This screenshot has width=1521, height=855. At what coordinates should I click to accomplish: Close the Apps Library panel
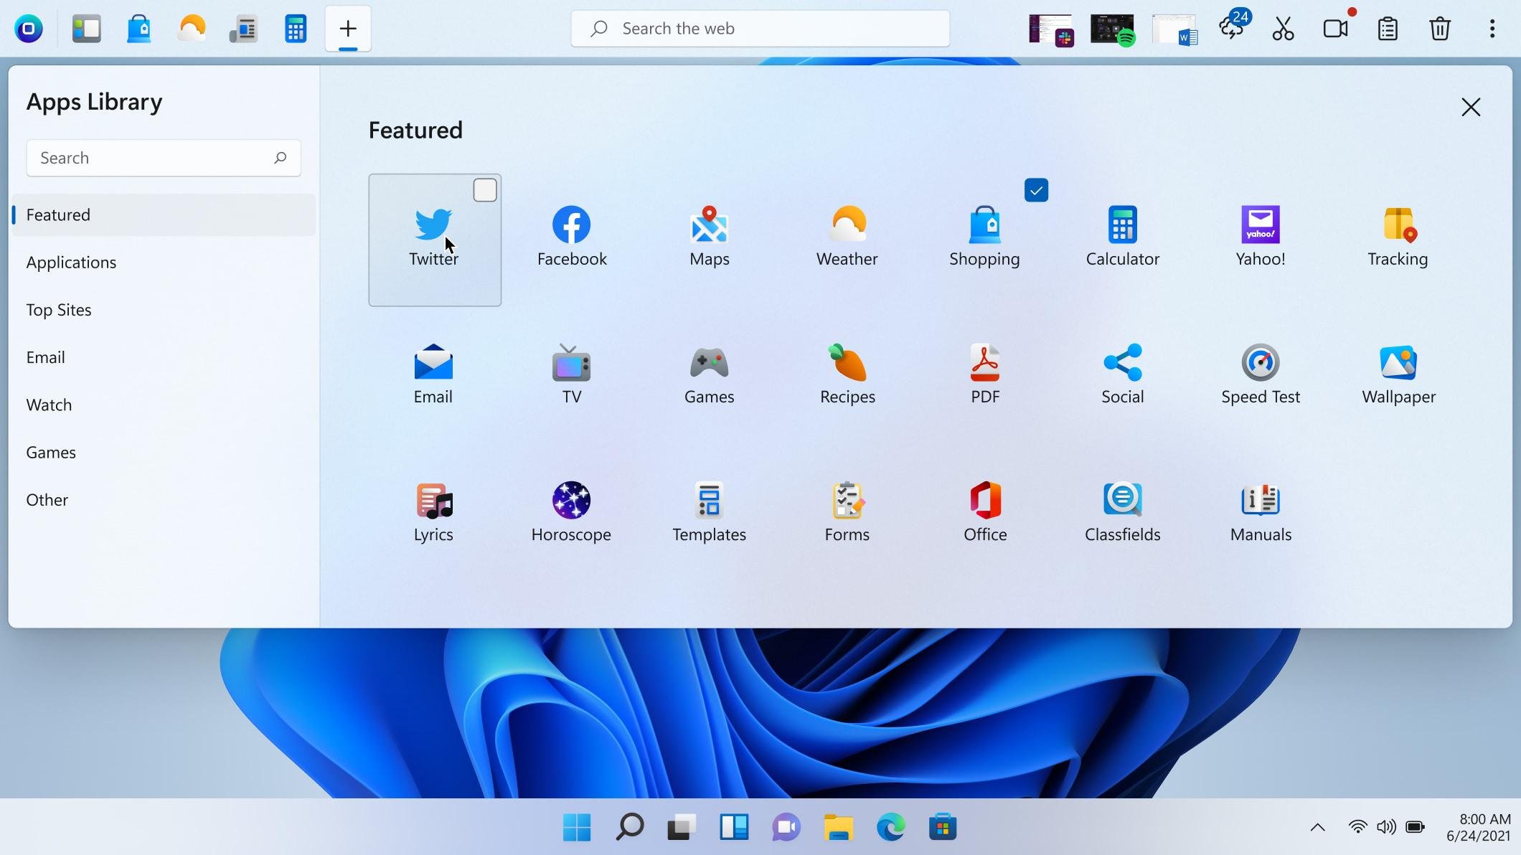click(1471, 108)
